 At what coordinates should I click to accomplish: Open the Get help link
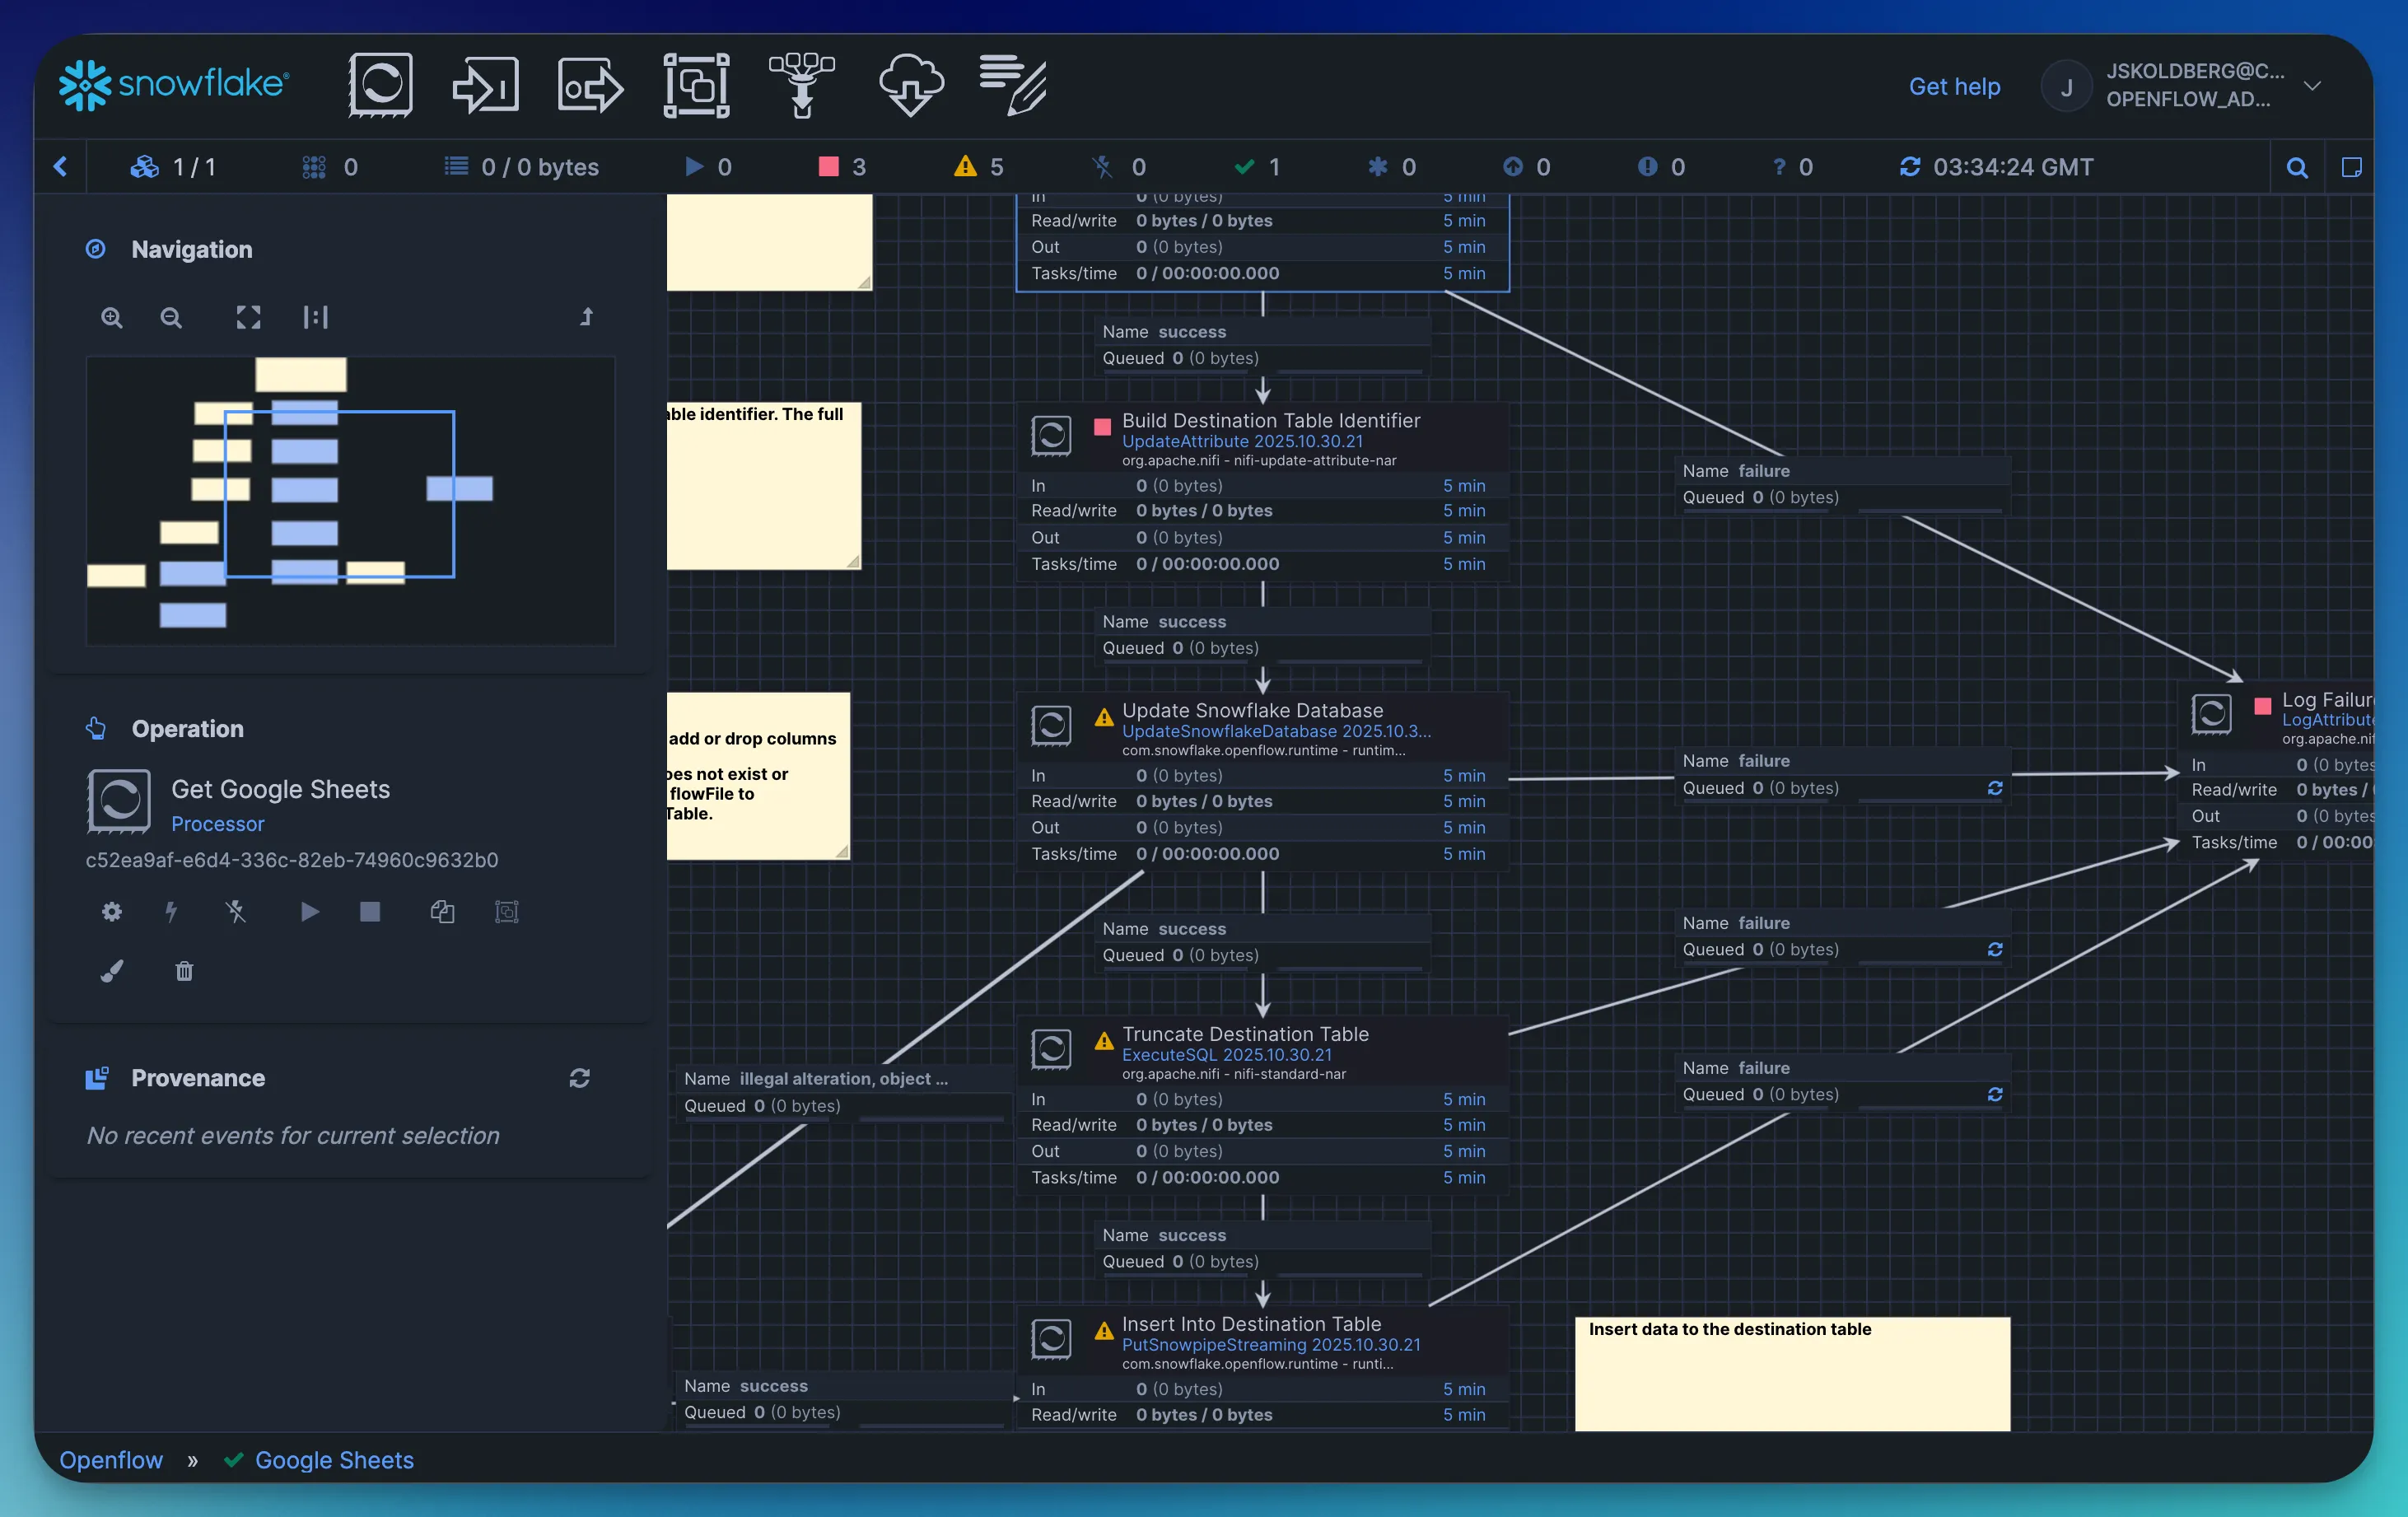pos(1954,86)
